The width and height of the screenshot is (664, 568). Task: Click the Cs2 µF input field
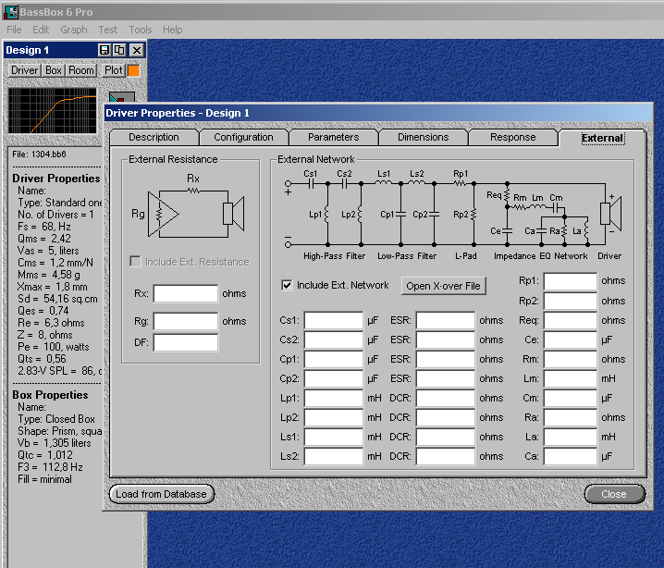tap(334, 340)
